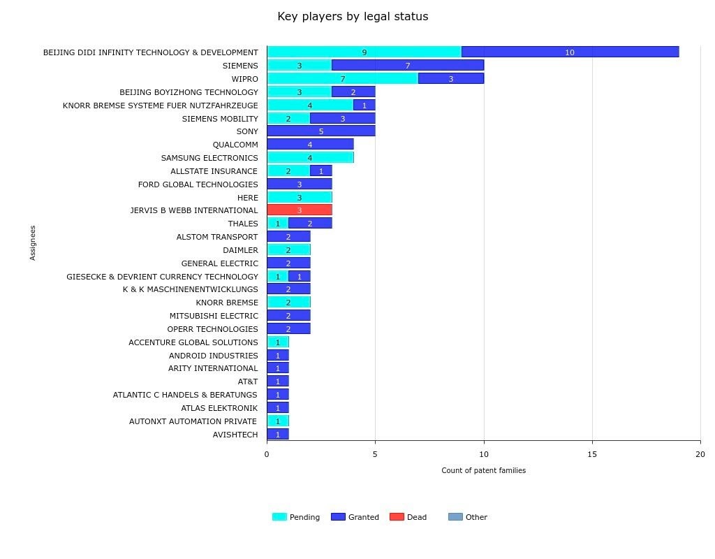This screenshot has height=559, width=715.
Task: Select the 'ANDROID INDUSTRIES' assignee label
Action: coord(214,356)
